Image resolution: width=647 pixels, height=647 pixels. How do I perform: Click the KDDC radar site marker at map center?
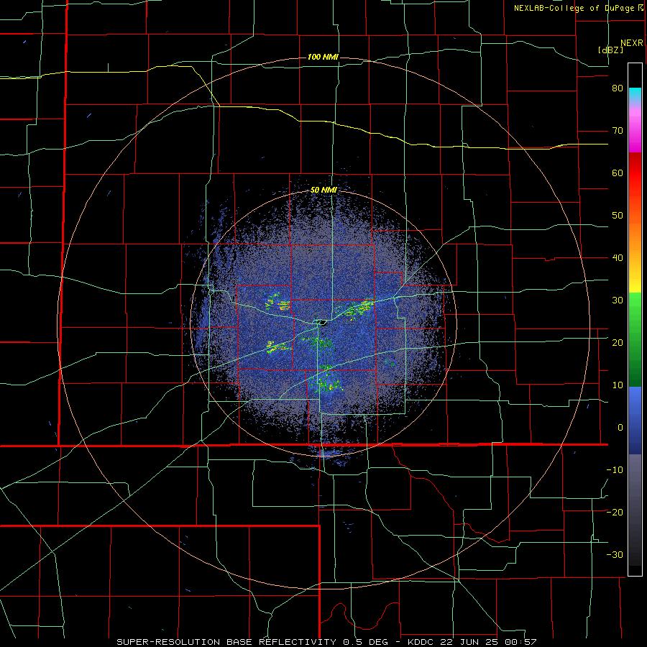[x=322, y=322]
